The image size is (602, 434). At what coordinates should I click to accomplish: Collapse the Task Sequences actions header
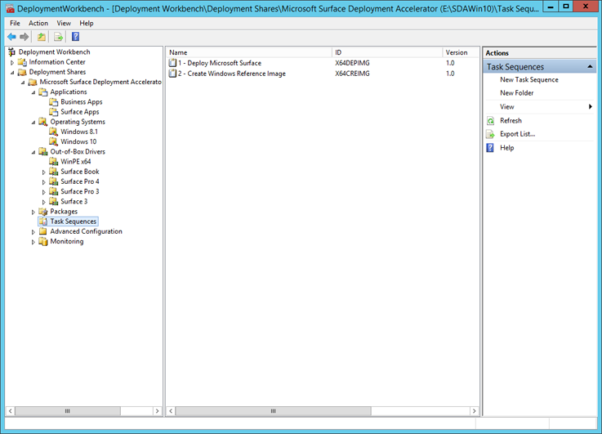[590, 67]
